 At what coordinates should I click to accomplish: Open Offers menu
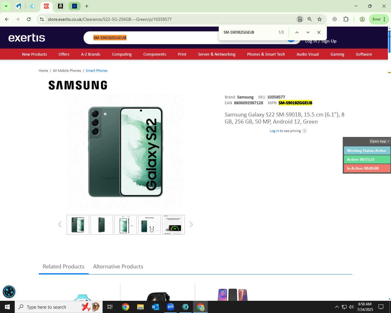(64, 54)
